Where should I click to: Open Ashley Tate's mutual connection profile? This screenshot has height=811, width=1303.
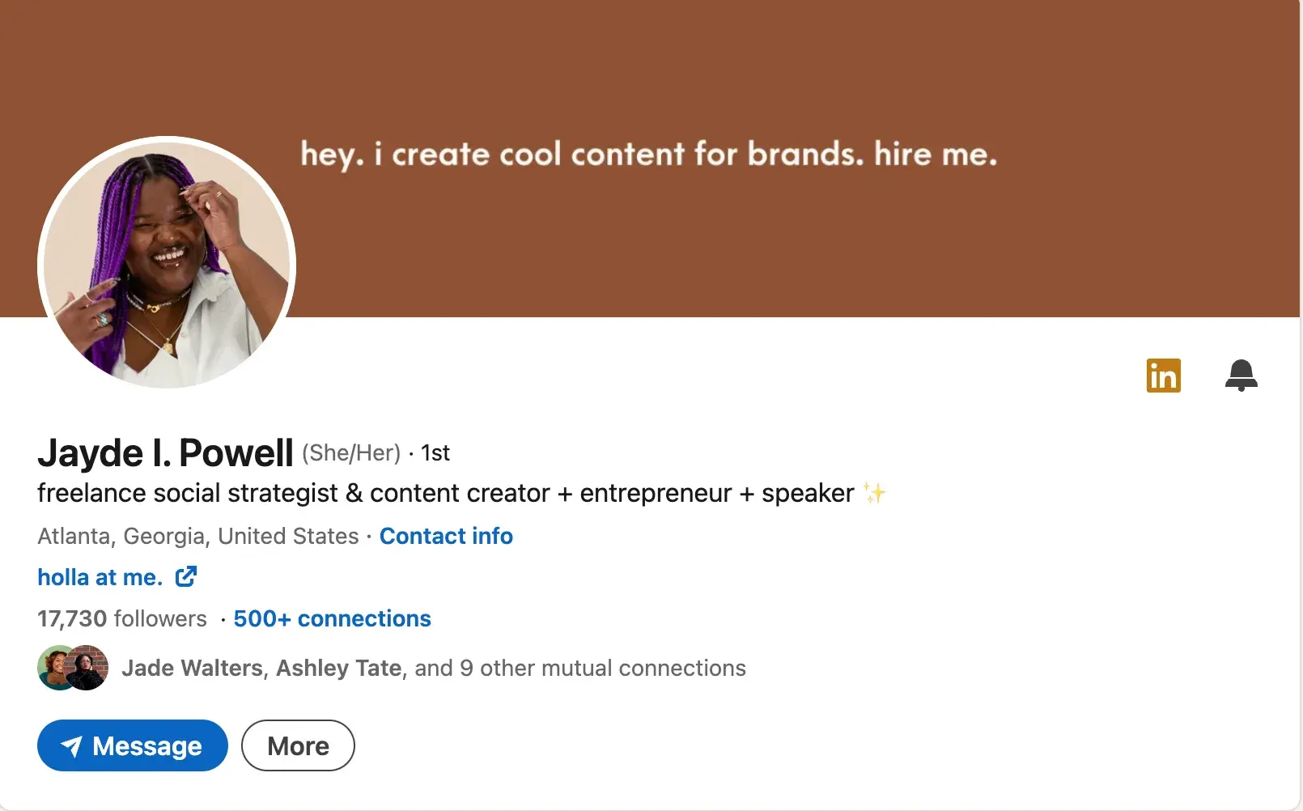[338, 668]
